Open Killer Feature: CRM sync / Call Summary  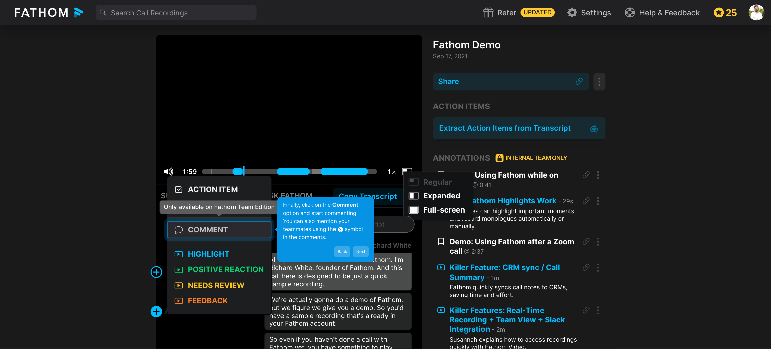tap(505, 273)
